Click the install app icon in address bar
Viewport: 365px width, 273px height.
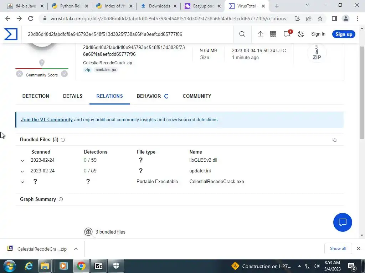click(x=297, y=18)
